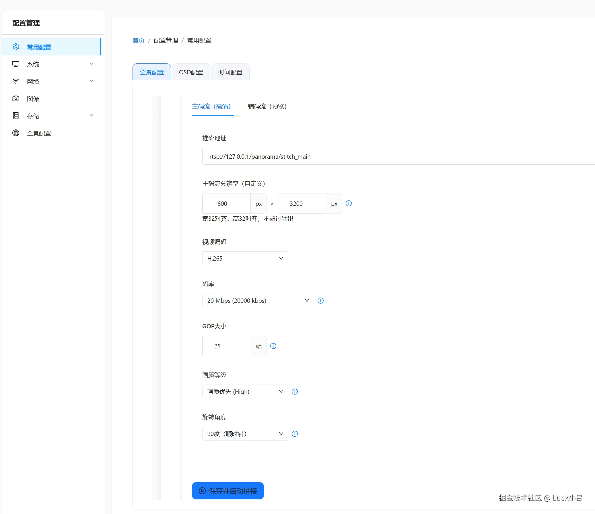Go to 首页 breadcrumb link
The width and height of the screenshot is (595, 514).
[138, 40]
